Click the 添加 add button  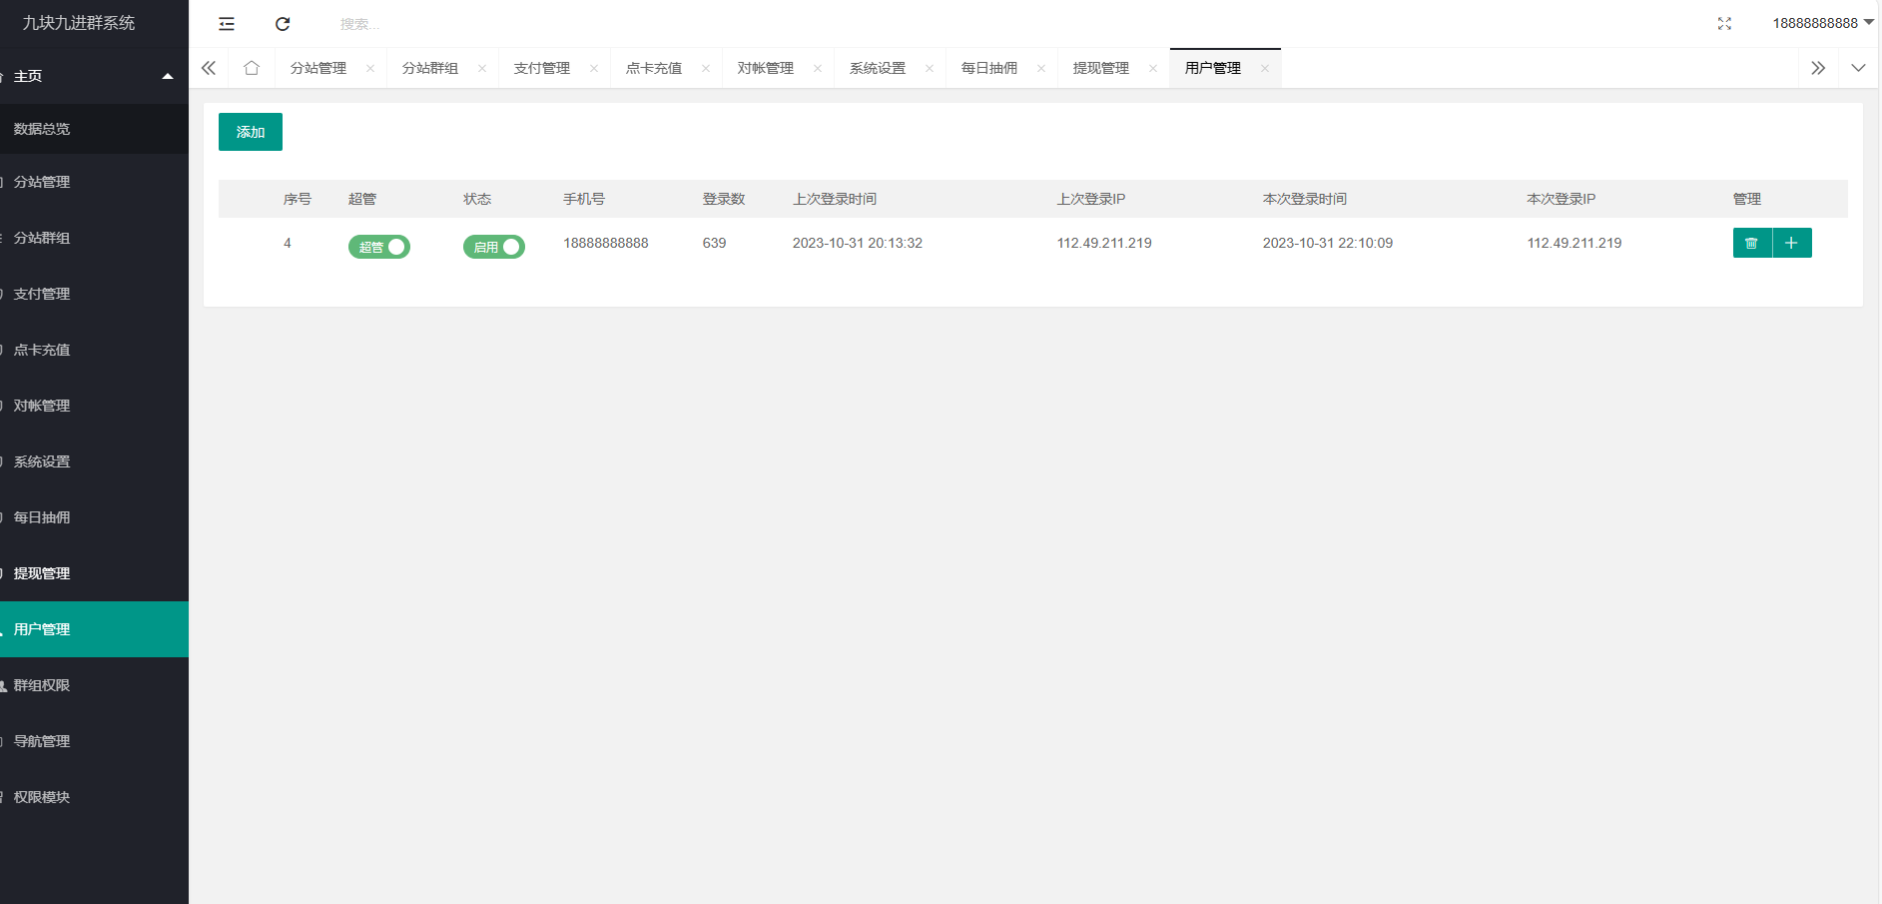click(x=251, y=132)
